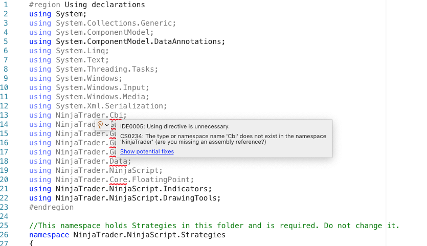Click line number 5 in the gutter

tap(6, 41)
